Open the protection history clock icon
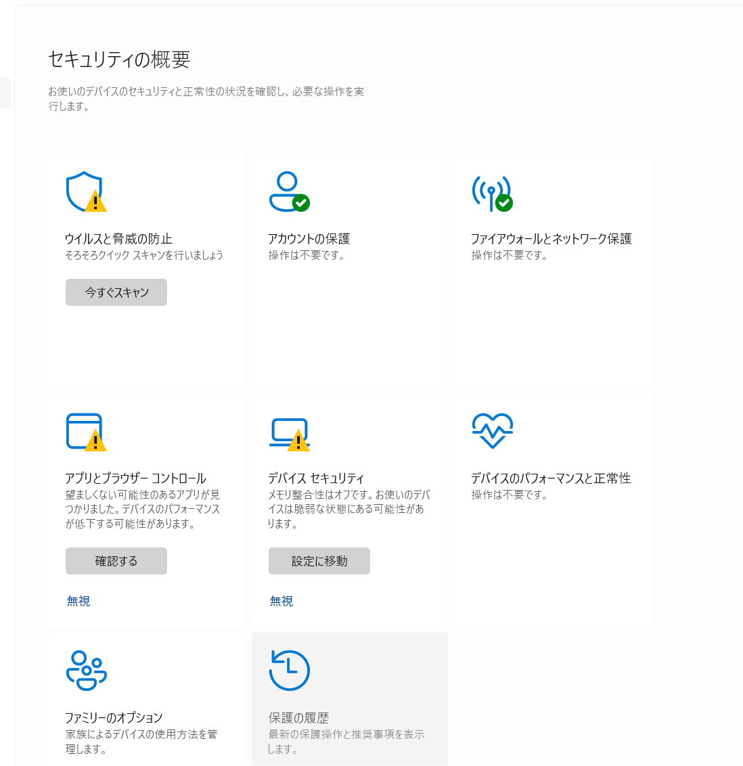The width and height of the screenshot is (743, 766). pyautogui.click(x=289, y=670)
